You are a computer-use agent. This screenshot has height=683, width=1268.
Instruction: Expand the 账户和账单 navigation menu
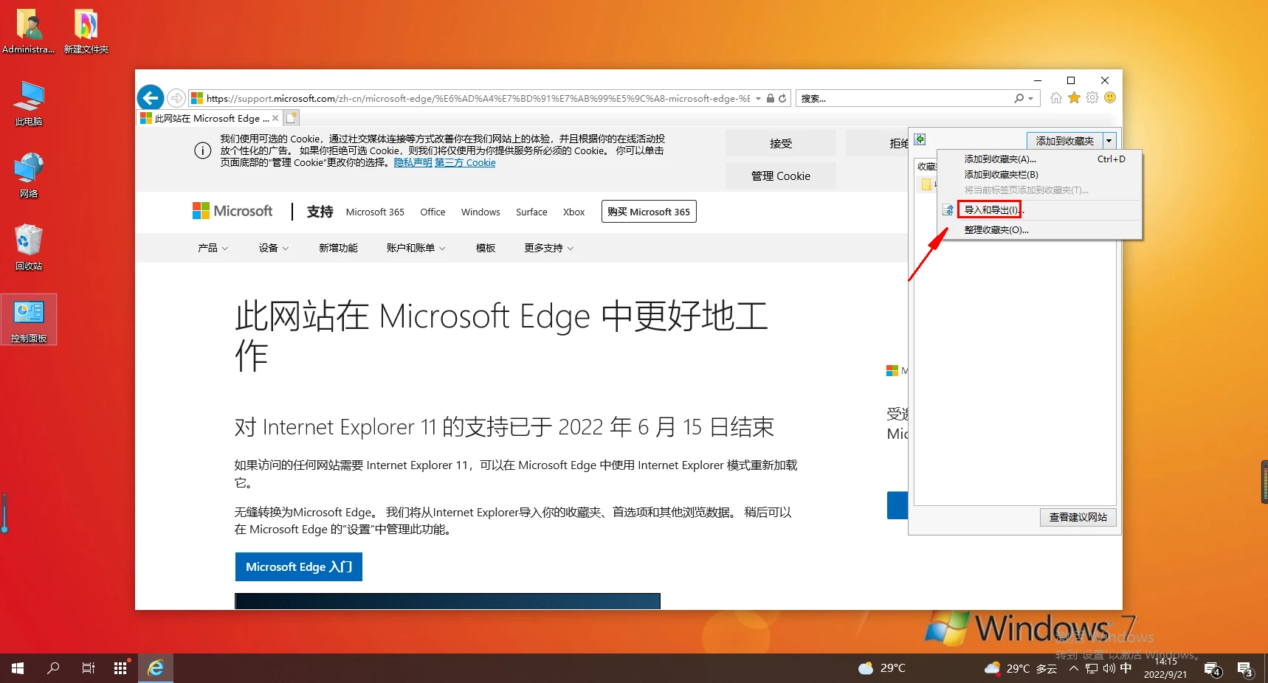pos(416,248)
